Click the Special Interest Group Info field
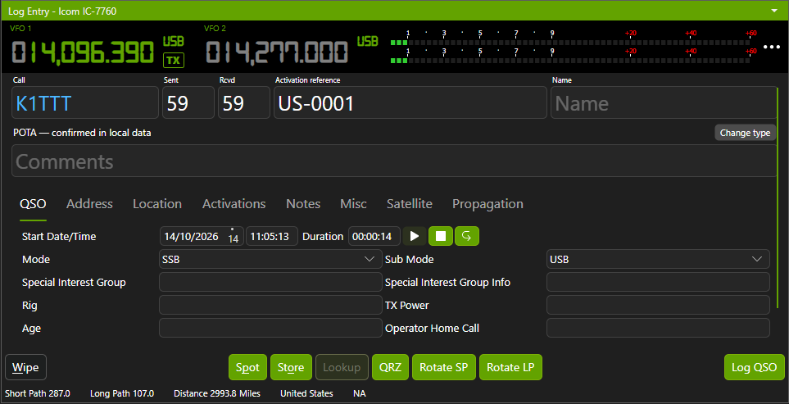The height and width of the screenshot is (404, 789). [658, 282]
